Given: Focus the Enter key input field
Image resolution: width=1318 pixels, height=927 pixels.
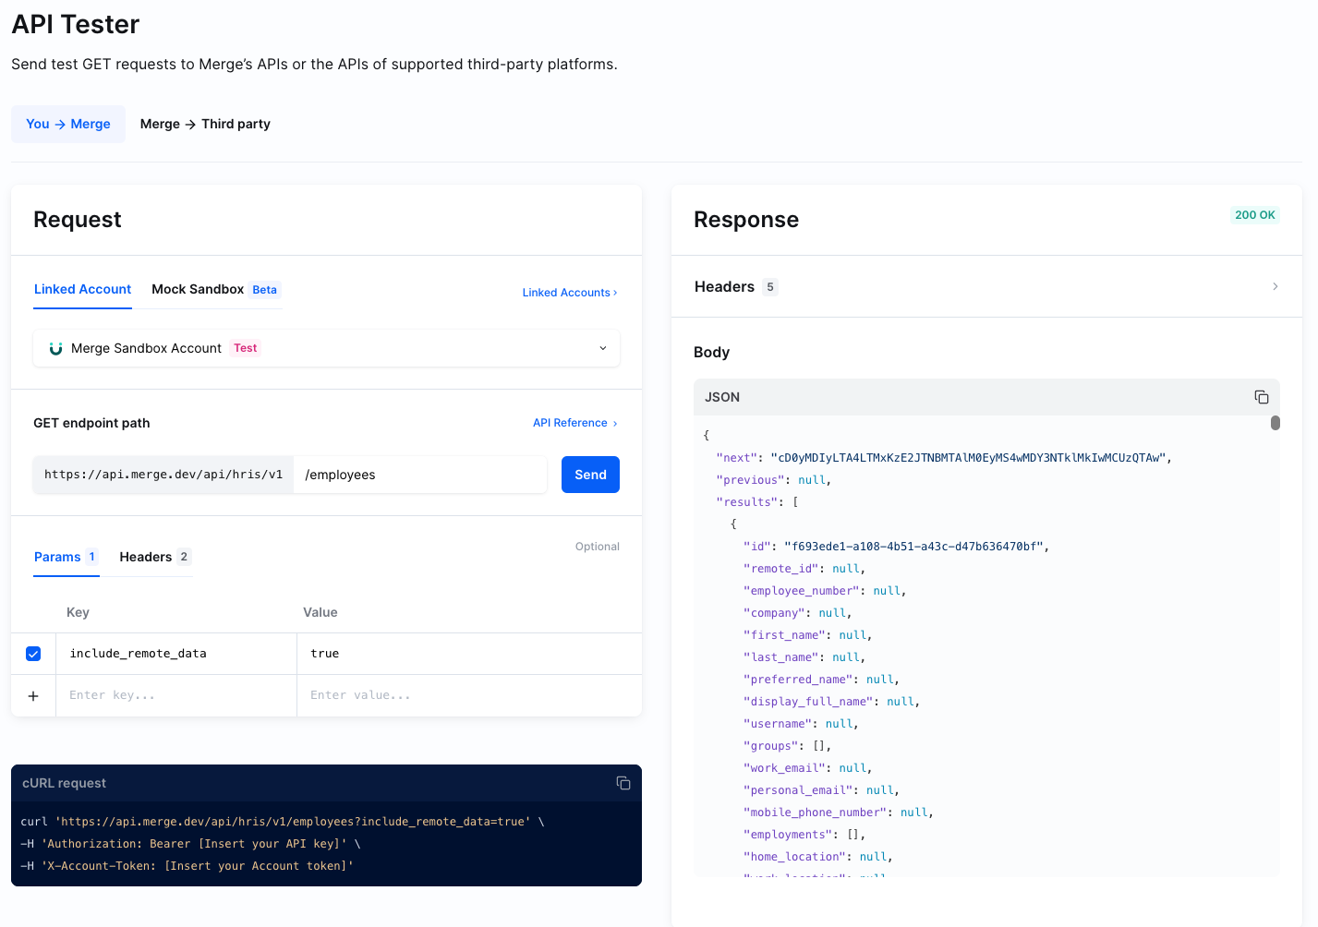Looking at the screenshot, I should click(x=175, y=695).
